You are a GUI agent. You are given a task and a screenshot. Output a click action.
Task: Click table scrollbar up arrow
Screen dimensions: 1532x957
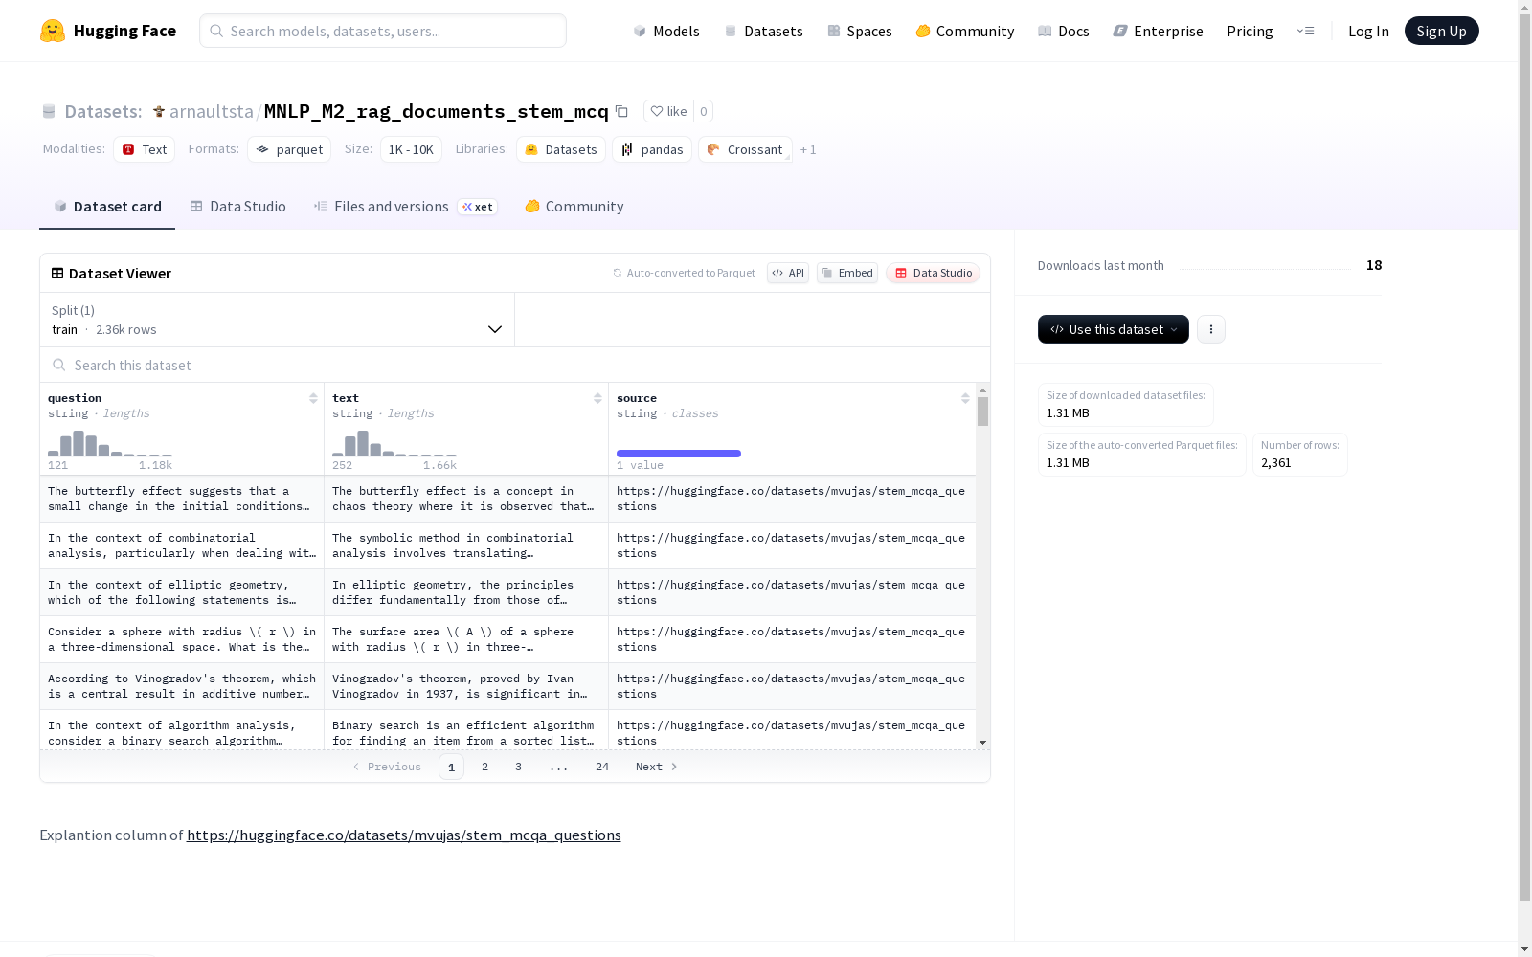[x=982, y=390]
